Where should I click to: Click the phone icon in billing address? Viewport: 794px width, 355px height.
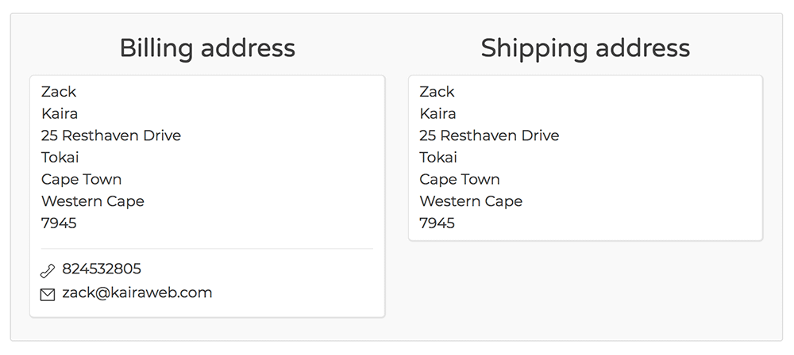[48, 271]
